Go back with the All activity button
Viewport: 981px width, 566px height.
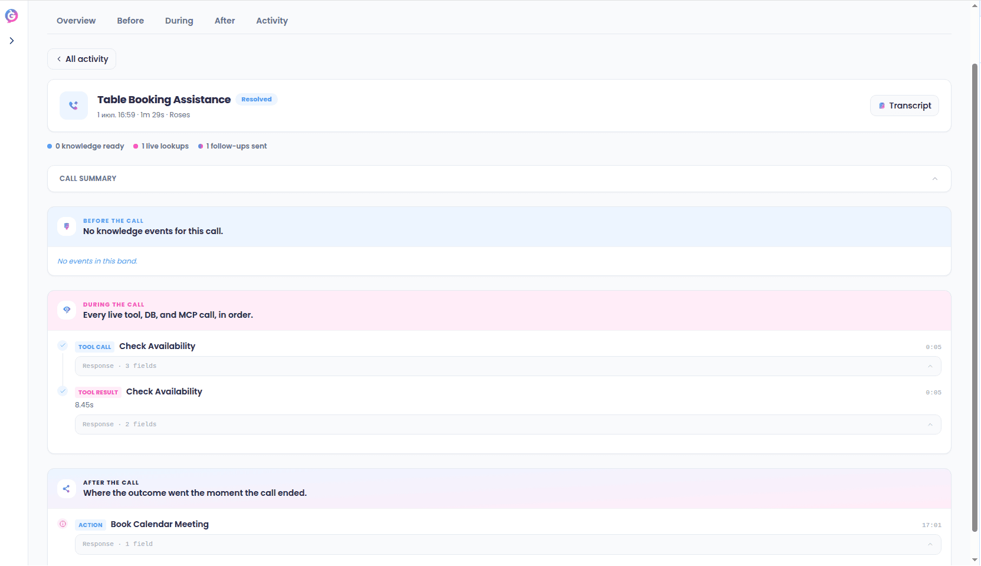point(82,59)
